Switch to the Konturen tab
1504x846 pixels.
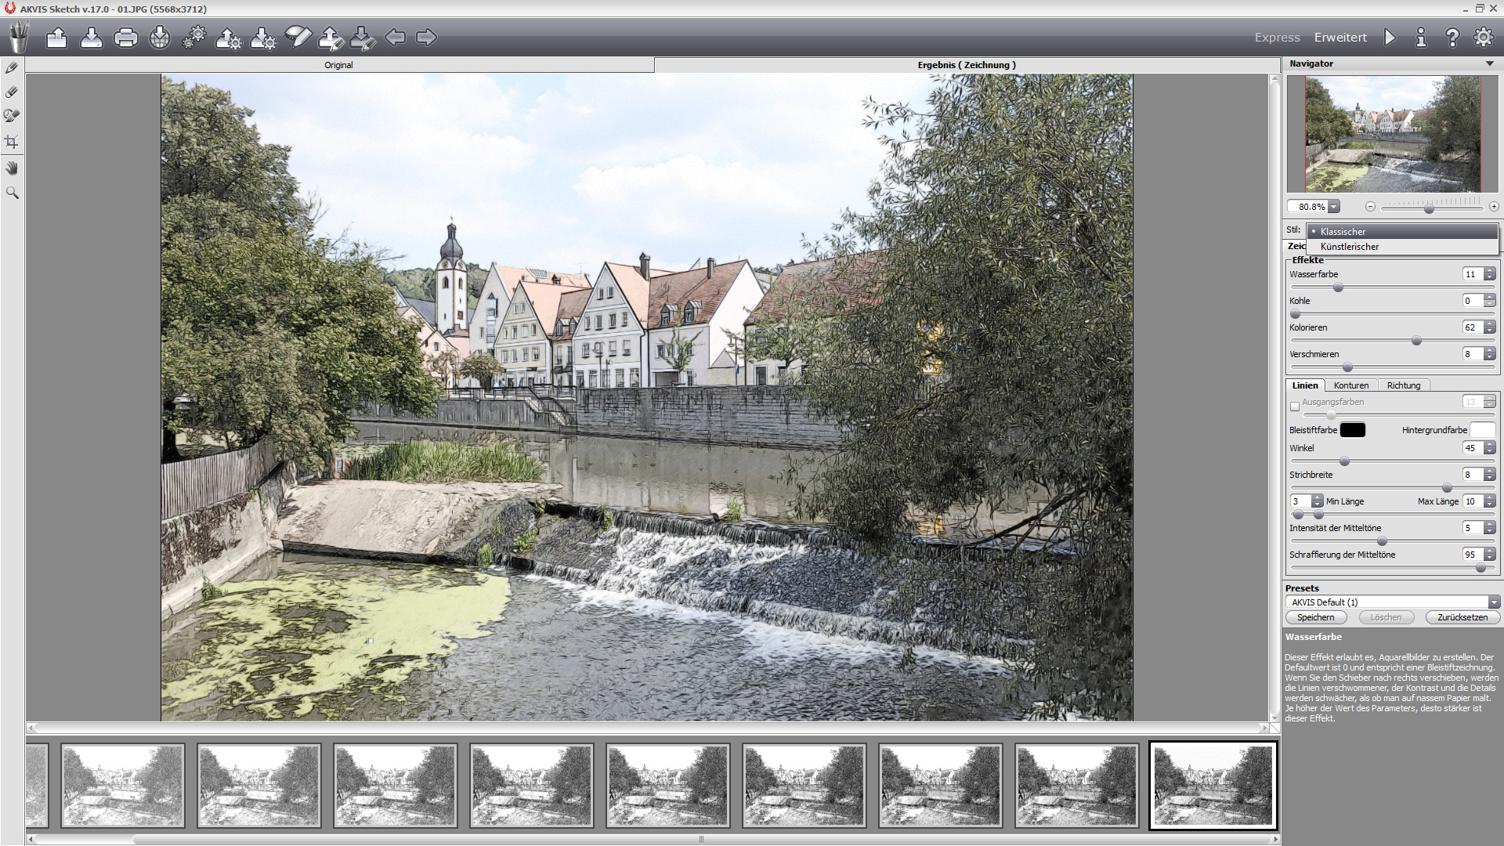[x=1351, y=385]
